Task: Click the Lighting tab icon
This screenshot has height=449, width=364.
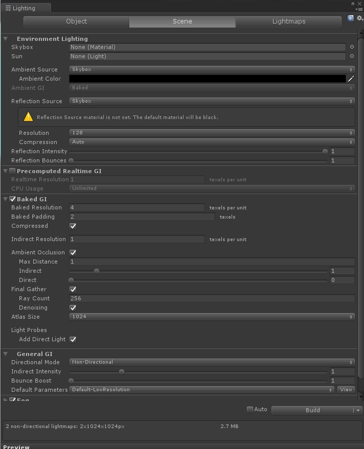Action: [8, 8]
